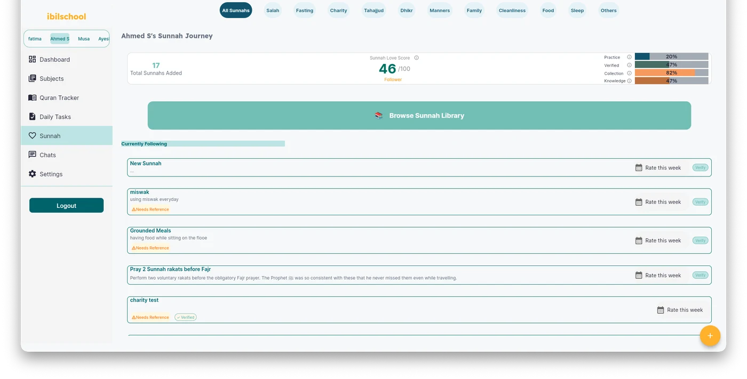Filter sunnahs by Food
The image size is (747, 379).
pos(548,10)
